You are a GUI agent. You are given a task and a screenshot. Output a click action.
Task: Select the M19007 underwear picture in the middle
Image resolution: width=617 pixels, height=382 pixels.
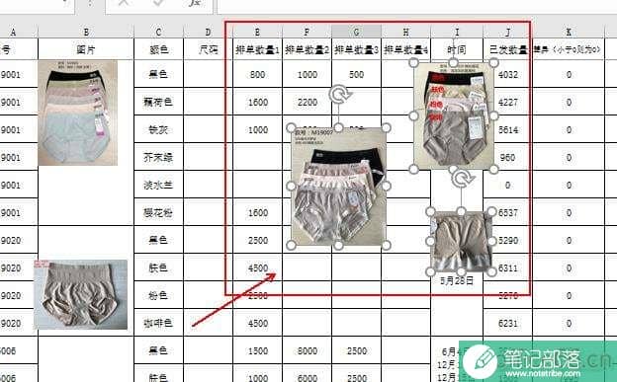tap(338, 187)
